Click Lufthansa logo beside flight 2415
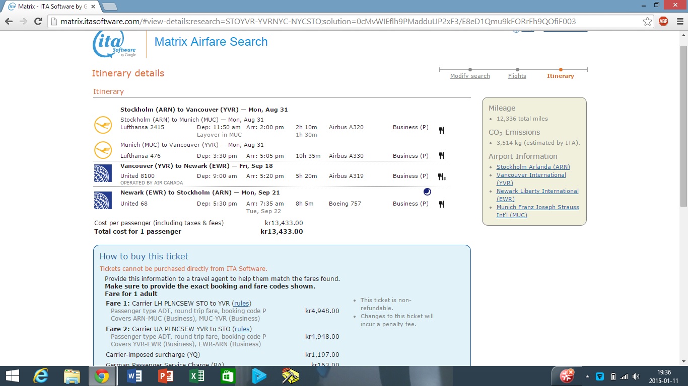688x386 pixels. click(103, 125)
